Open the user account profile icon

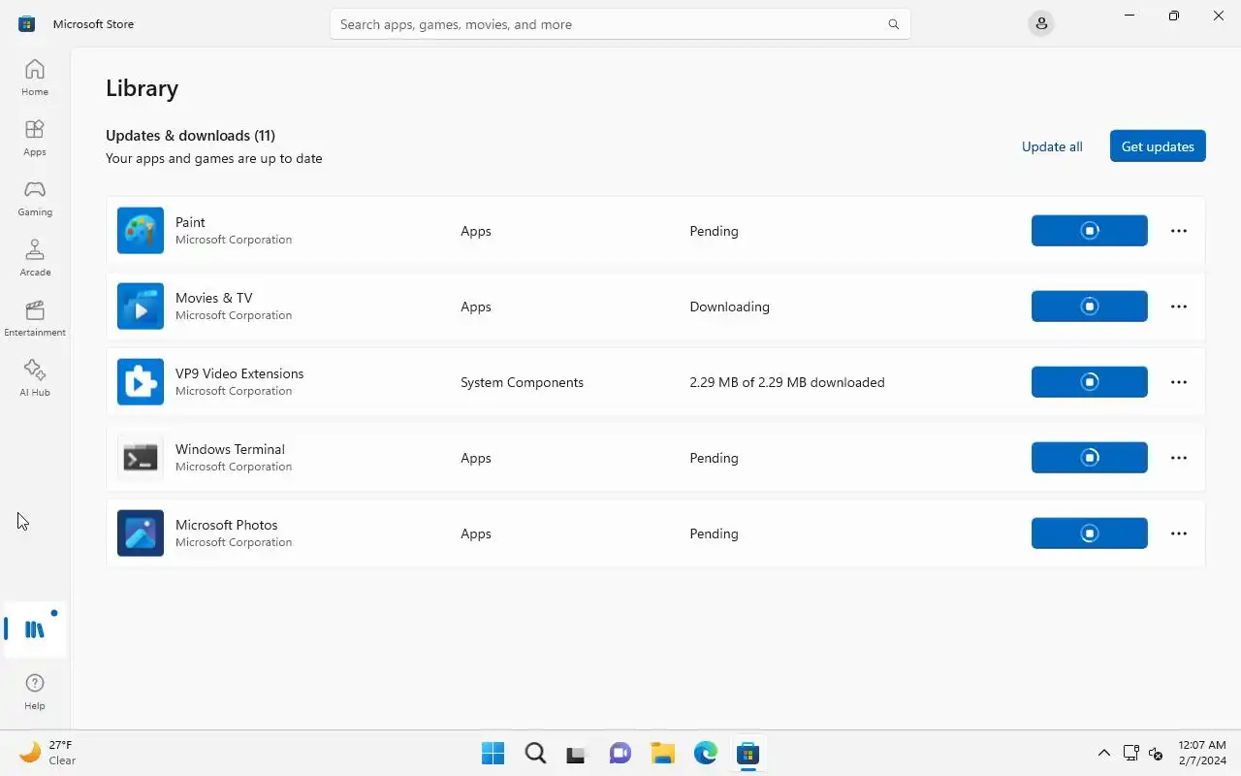coord(1041,23)
